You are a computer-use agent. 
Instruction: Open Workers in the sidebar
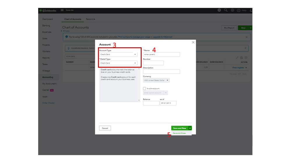tap(46, 51)
